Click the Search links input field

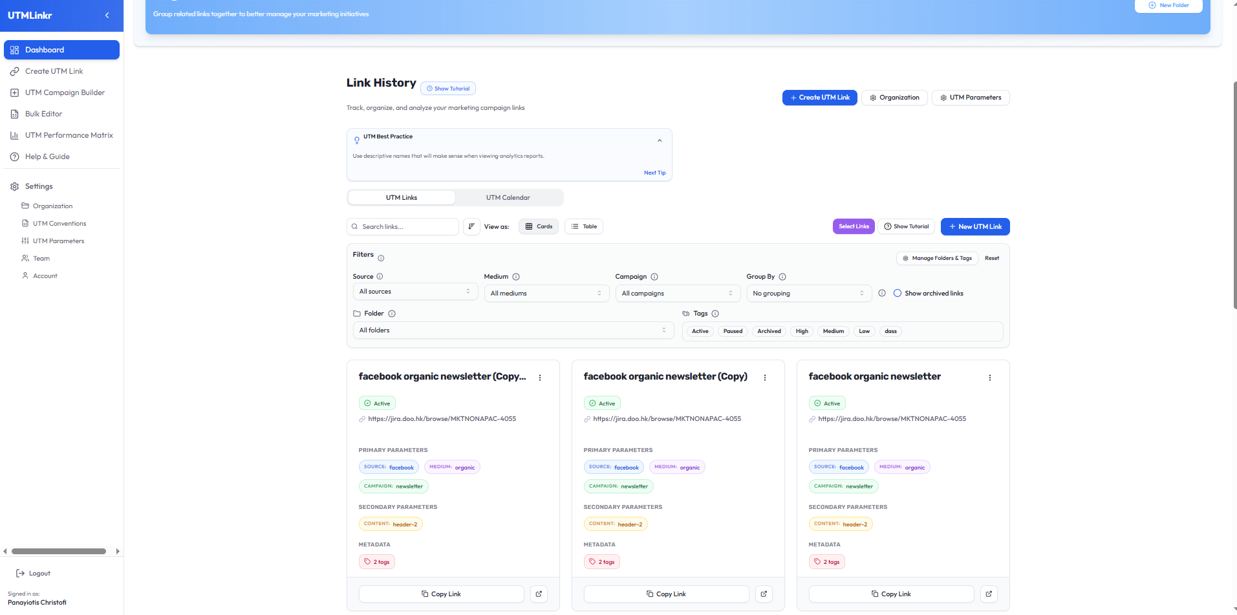403,226
